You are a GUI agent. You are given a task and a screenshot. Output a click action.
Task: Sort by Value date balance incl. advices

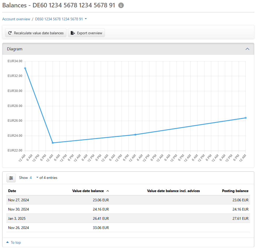173,191
